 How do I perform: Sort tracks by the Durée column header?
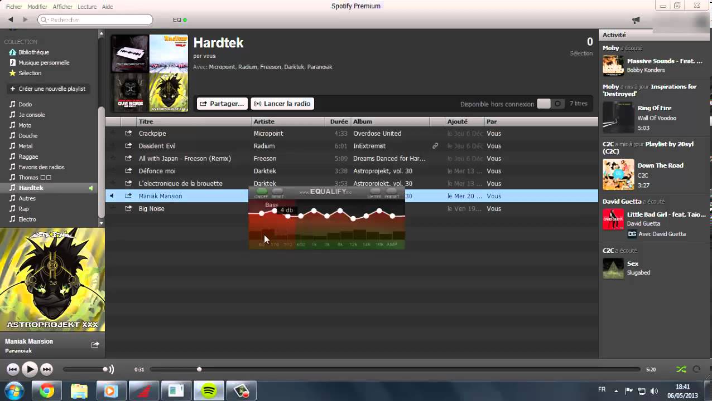pyautogui.click(x=339, y=121)
